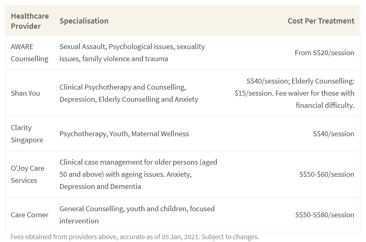Select the Care Corner provider name
This screenshot has height=242, width=366.
tap(30, 215)
